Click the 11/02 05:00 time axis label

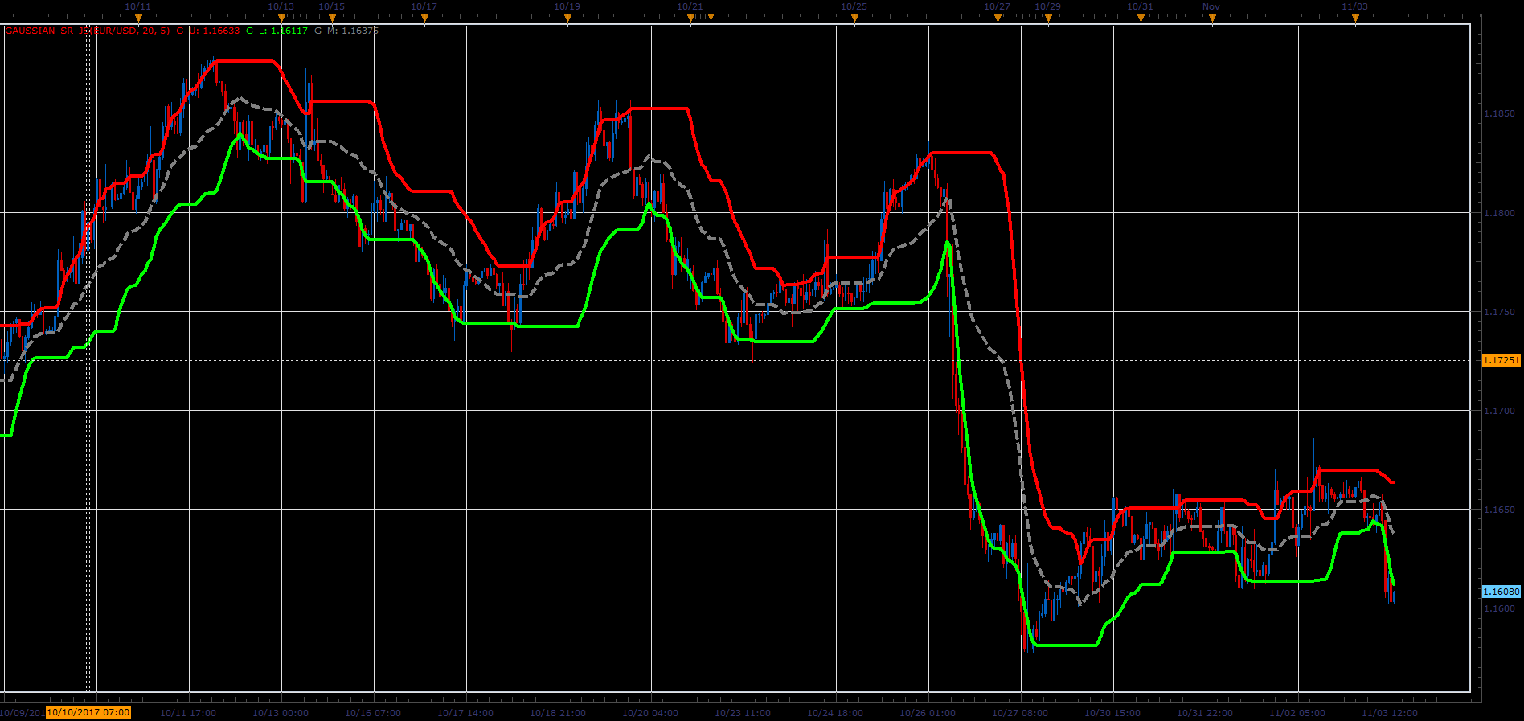(1297, 713)
